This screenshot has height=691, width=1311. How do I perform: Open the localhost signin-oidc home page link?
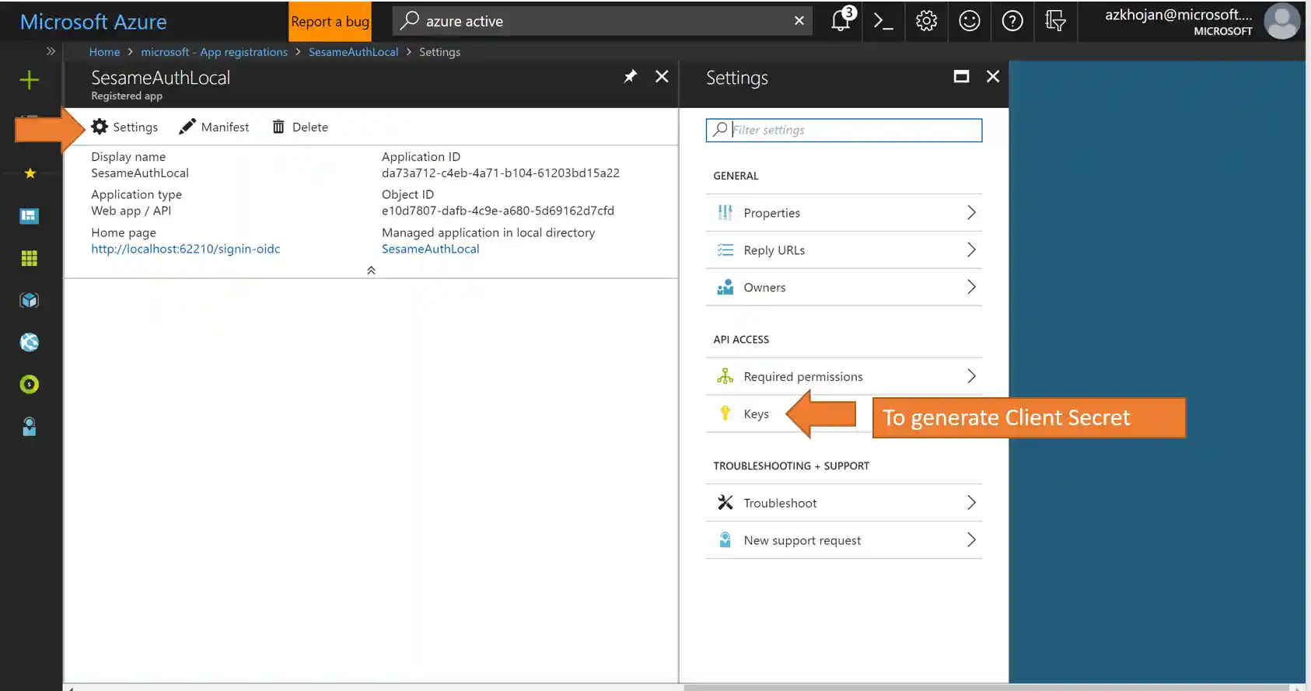(x=186, y=249)
